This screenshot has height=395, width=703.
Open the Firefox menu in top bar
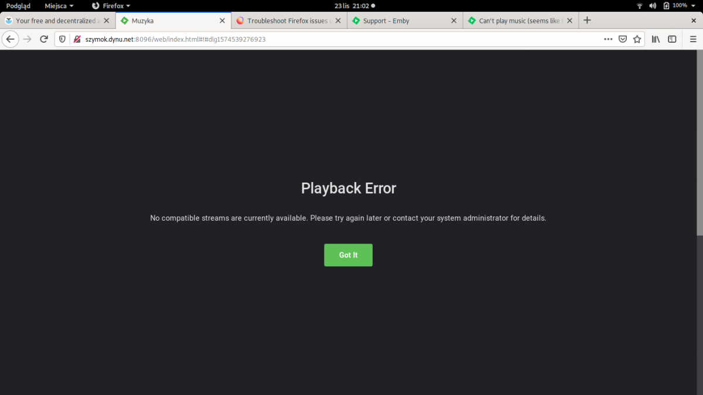tap(115, 6)
